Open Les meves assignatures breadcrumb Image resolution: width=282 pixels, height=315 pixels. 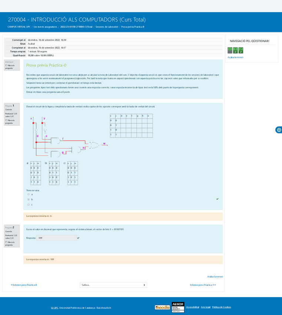[x=45, y=27]
